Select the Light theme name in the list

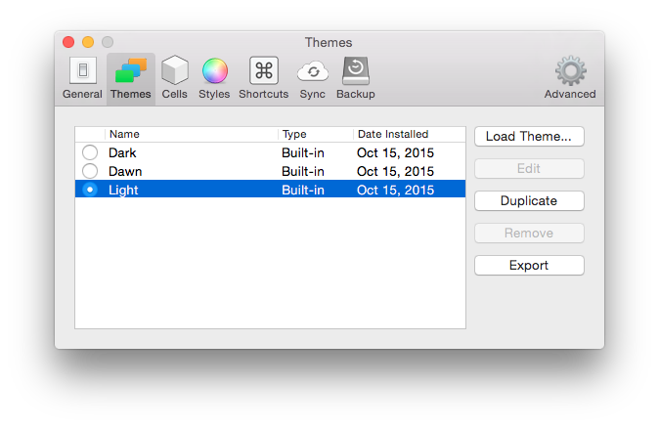click(x=123, y=191)
